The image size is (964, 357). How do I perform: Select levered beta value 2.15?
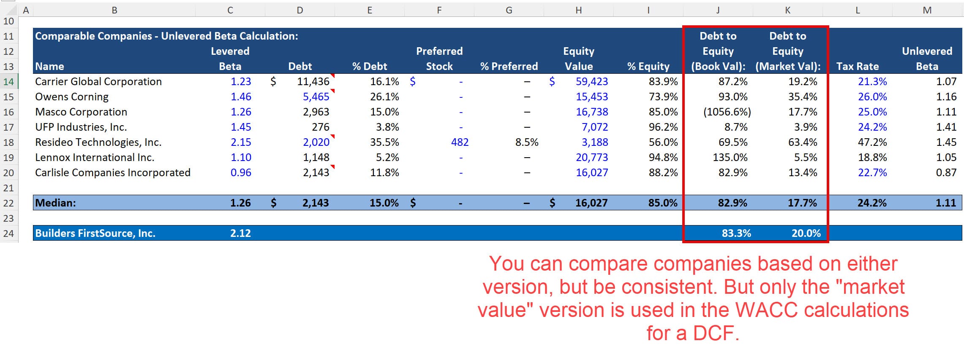pos(241,142)
